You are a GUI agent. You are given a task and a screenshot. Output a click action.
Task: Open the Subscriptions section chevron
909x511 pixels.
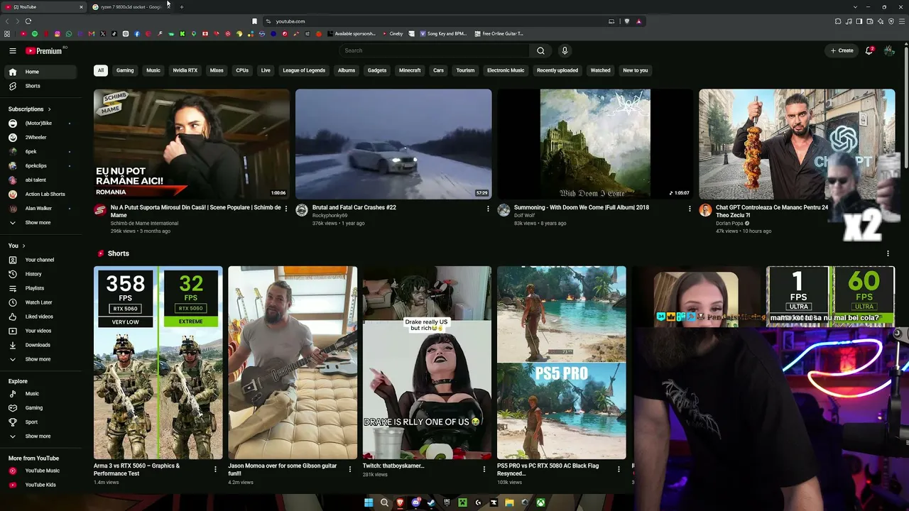[x=49, y=109]
